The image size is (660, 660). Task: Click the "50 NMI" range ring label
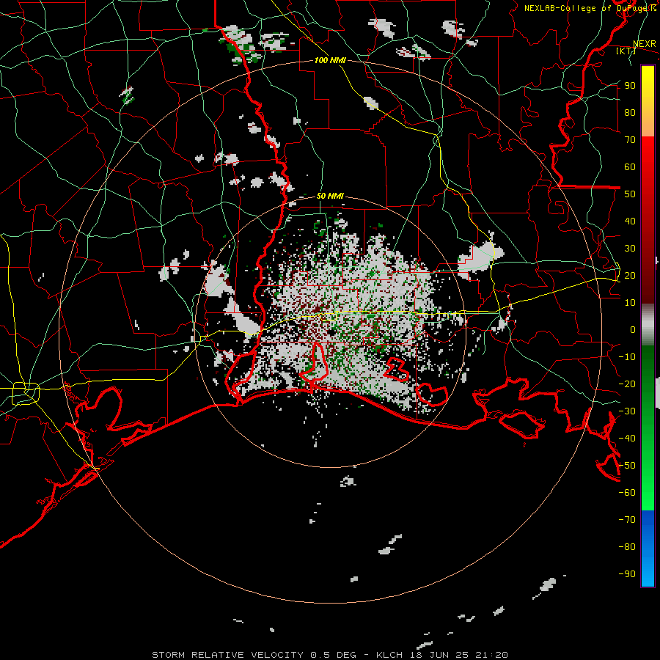(x=330, y=196)
